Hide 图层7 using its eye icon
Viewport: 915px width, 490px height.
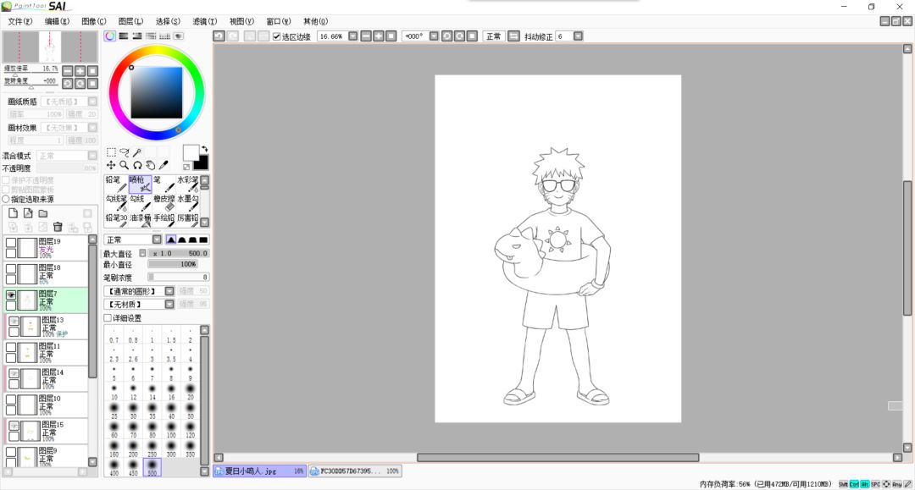pyautogui.click(x=11, y=295)
